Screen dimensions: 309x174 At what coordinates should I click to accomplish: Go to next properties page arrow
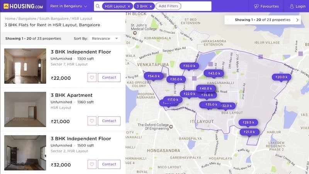click(297, 20)
